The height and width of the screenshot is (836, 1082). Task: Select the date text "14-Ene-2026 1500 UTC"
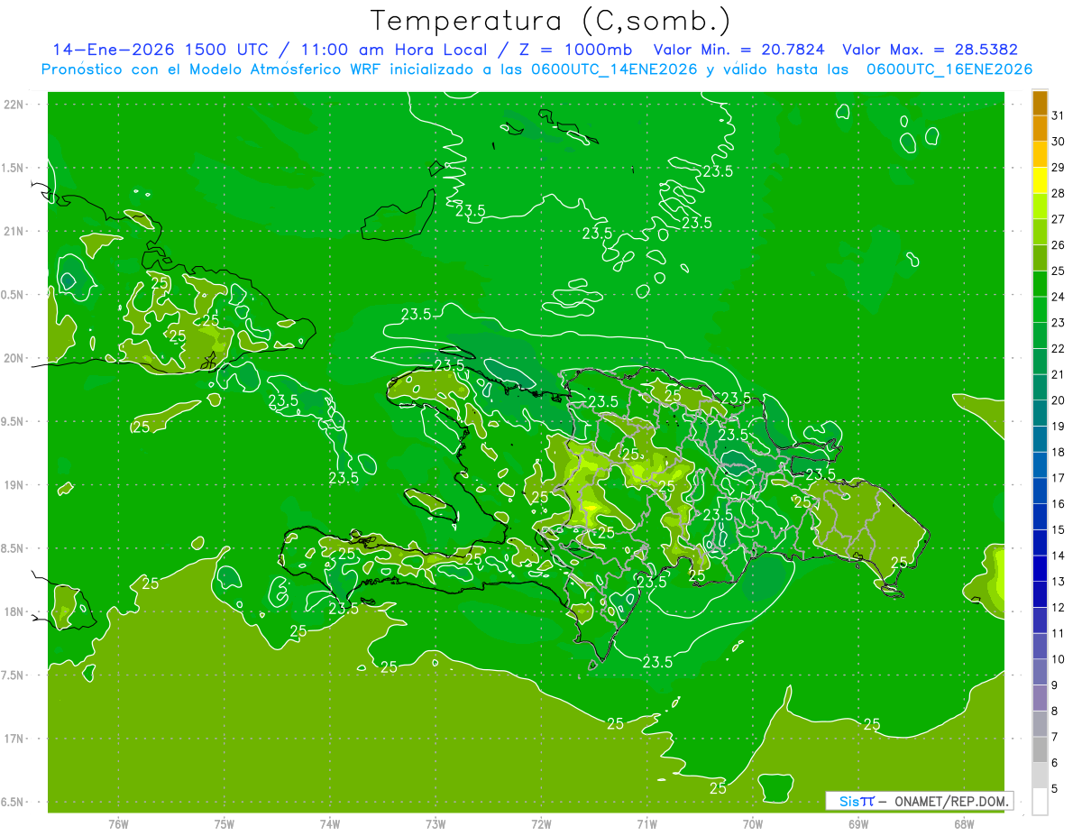tap(160, 50)
